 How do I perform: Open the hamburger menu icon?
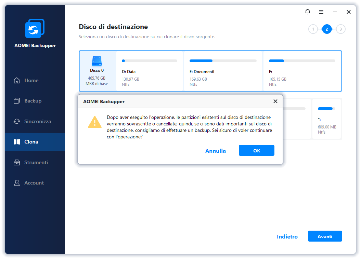click(x=321, y=12)
